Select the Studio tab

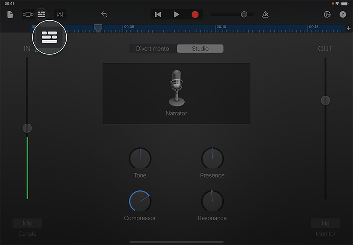[200, 48]
